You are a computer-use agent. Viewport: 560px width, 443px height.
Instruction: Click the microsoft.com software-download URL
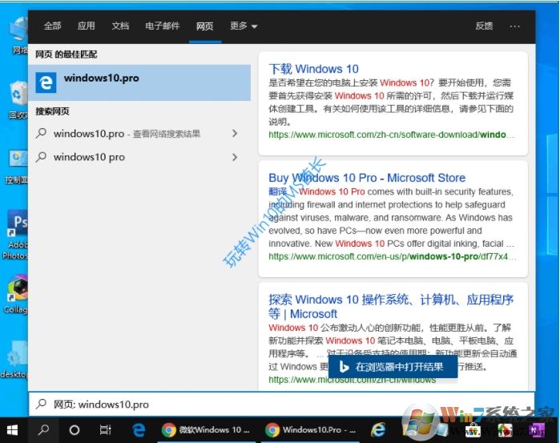tap(392, 135)
